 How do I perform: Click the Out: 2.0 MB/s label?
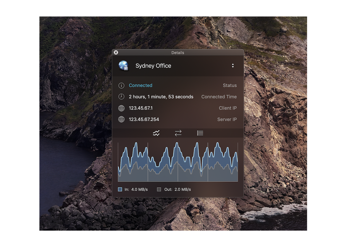click(177, 190)
